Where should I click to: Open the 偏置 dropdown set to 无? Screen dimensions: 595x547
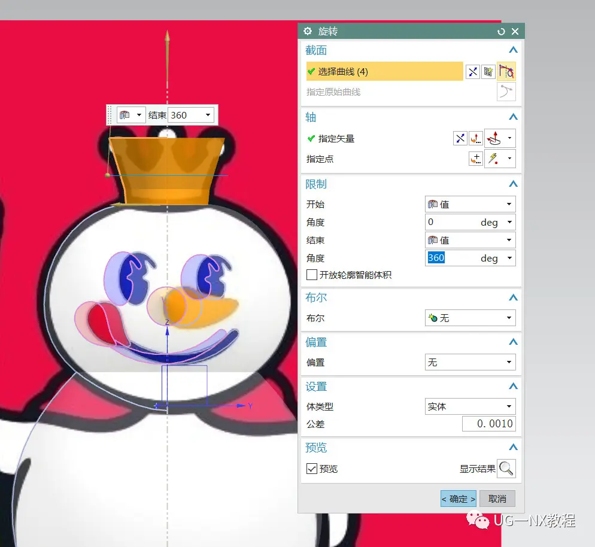coord(470,362)
